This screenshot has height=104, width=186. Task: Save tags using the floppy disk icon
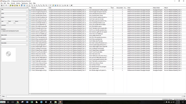2,5
